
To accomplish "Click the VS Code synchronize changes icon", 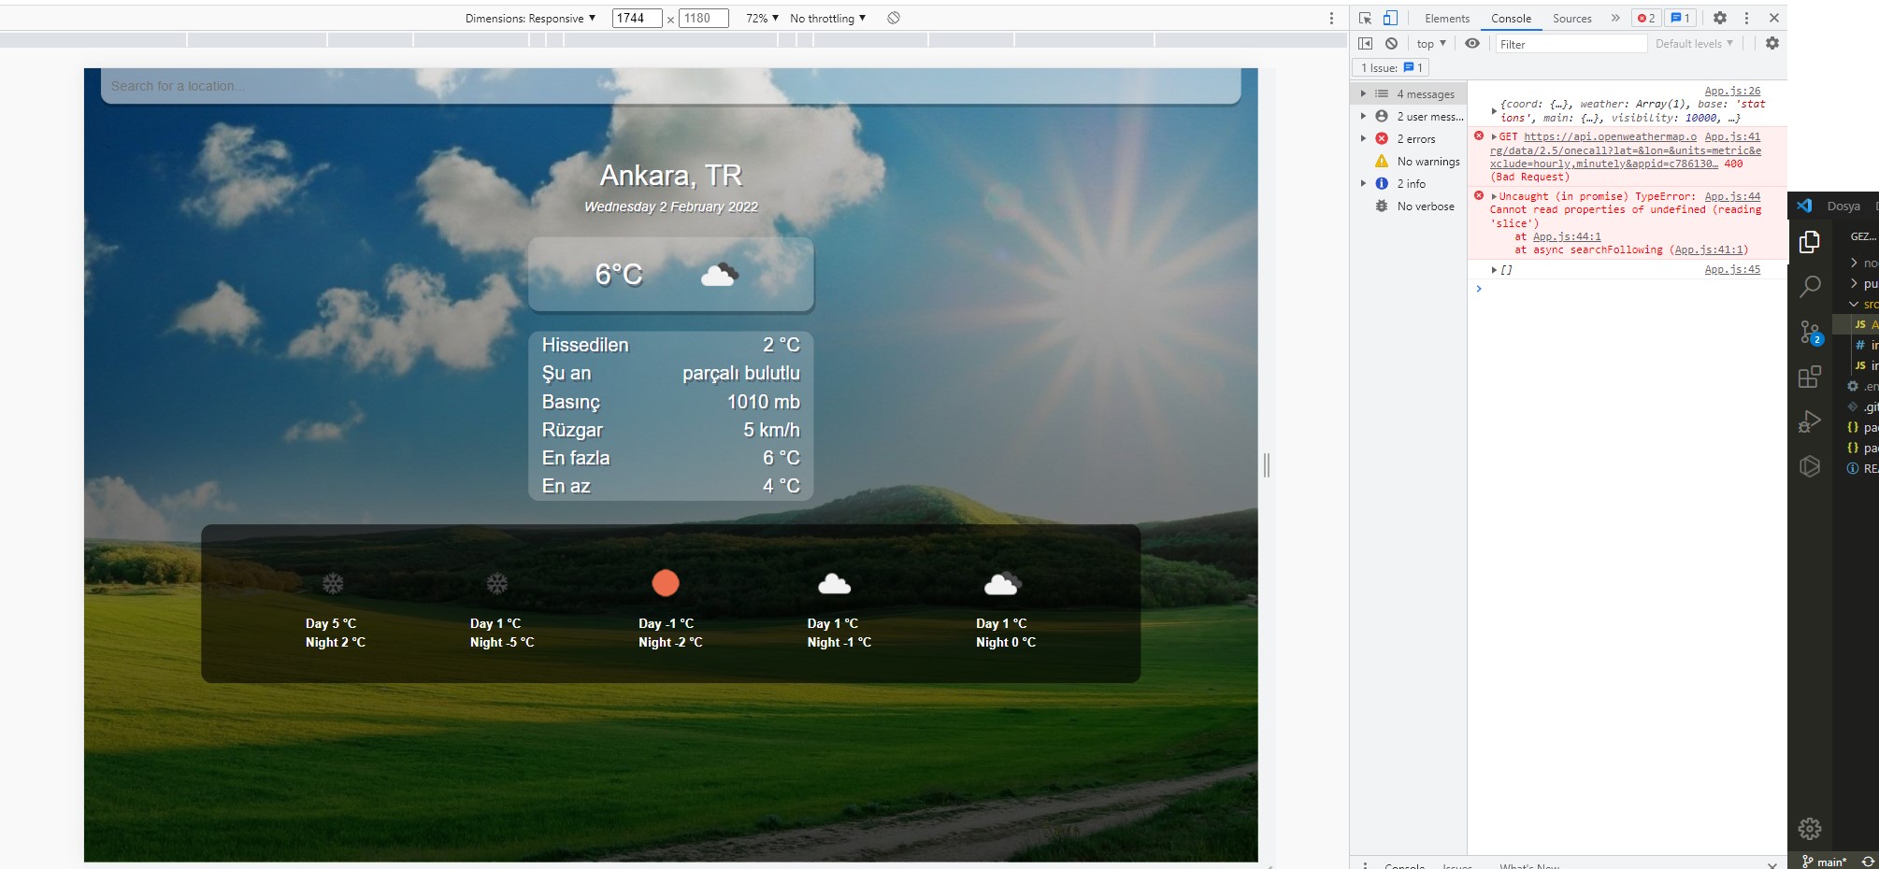I will (1868, 862).
